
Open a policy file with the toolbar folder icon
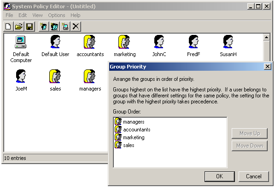[19, 27]
